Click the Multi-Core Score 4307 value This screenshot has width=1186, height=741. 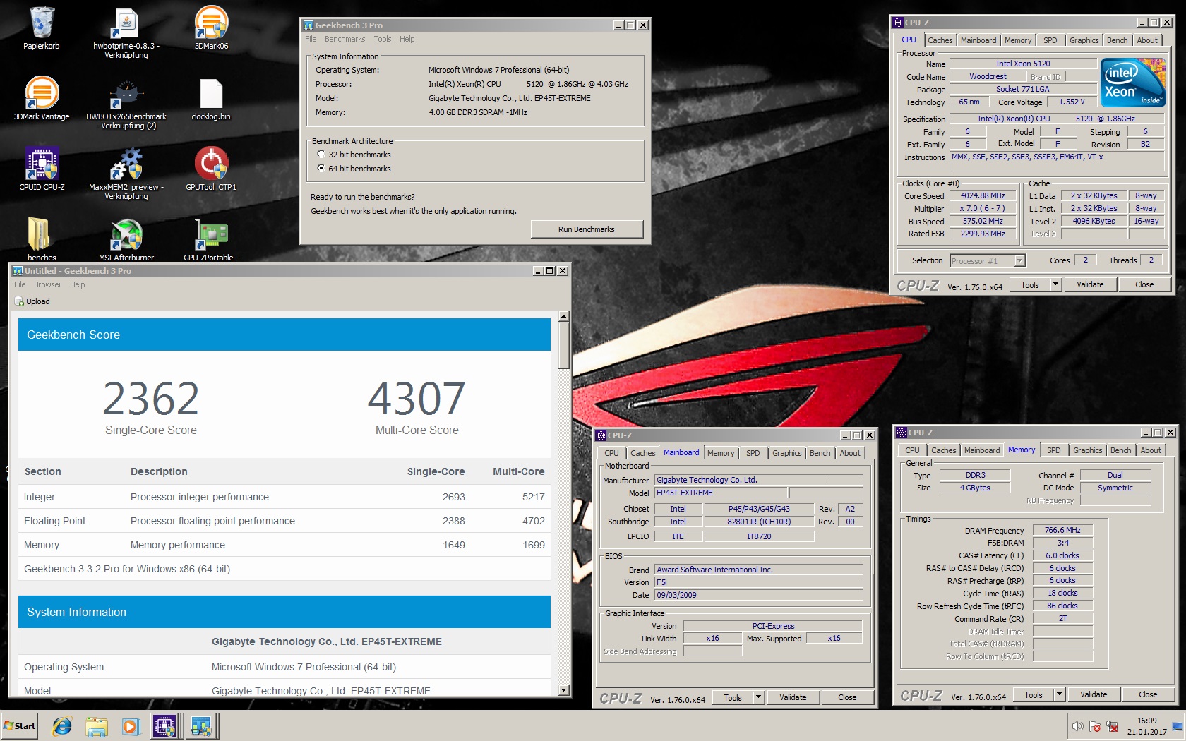point(417,399)
